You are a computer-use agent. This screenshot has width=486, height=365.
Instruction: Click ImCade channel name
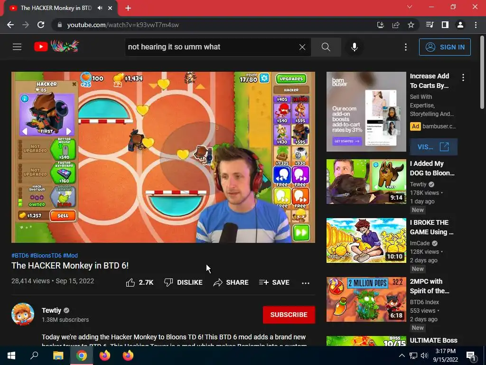[420, 243]
